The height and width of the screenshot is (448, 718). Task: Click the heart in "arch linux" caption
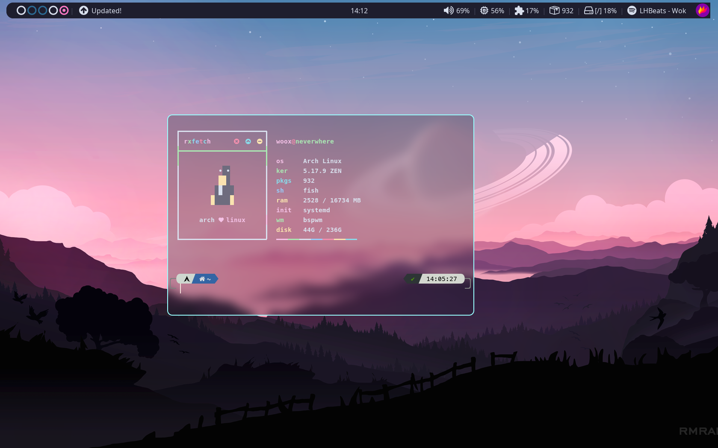click(221, 220)
